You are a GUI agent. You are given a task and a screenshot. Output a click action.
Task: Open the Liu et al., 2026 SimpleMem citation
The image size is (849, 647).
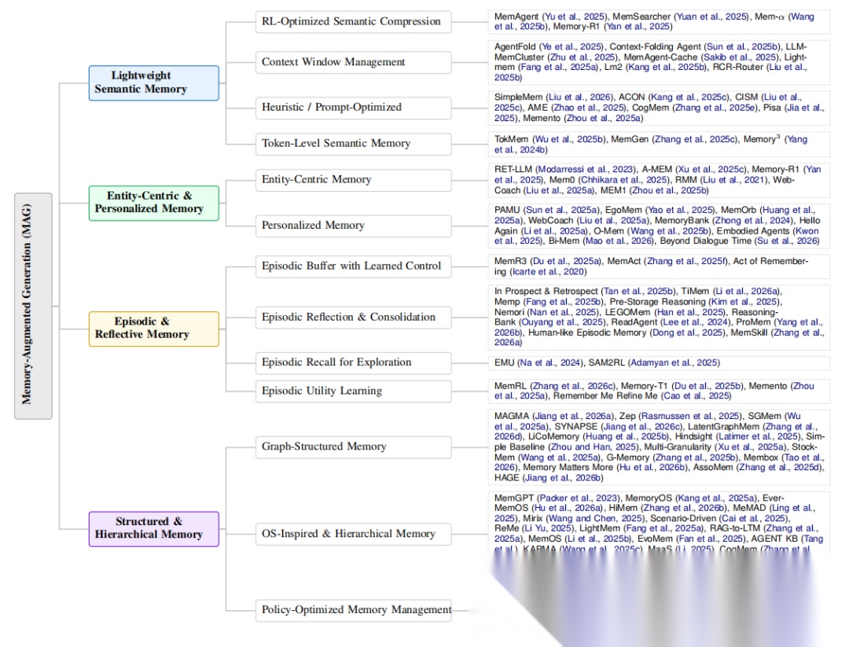tap(580, 97)
